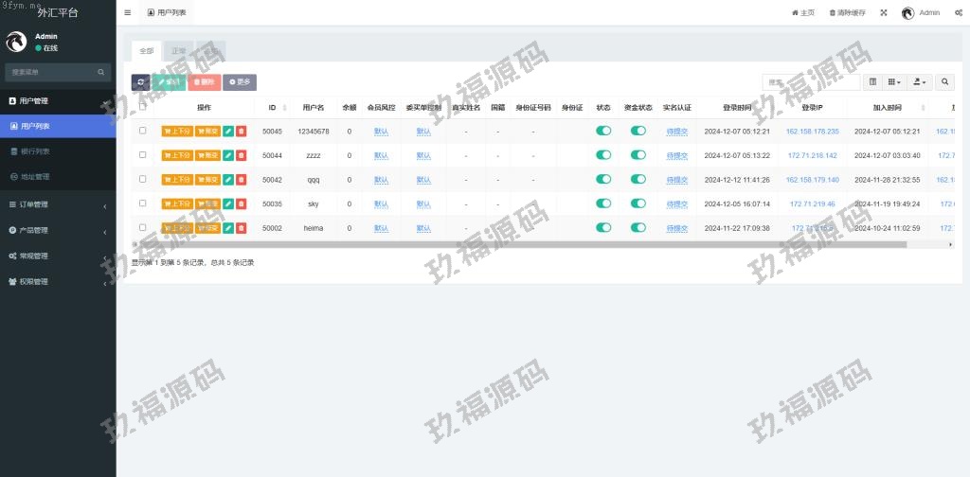Image resolution: width=970 pixels, height=477 pixels.
Task: Open the export dropdown in the table toolbar
Action: point(920,82)
